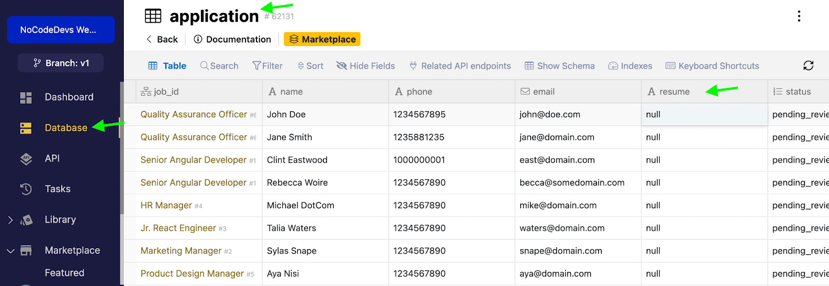The width and height of the screenshot is (829, 286).
Task: Open the HR Manager job link
Action: coord(166,206)
